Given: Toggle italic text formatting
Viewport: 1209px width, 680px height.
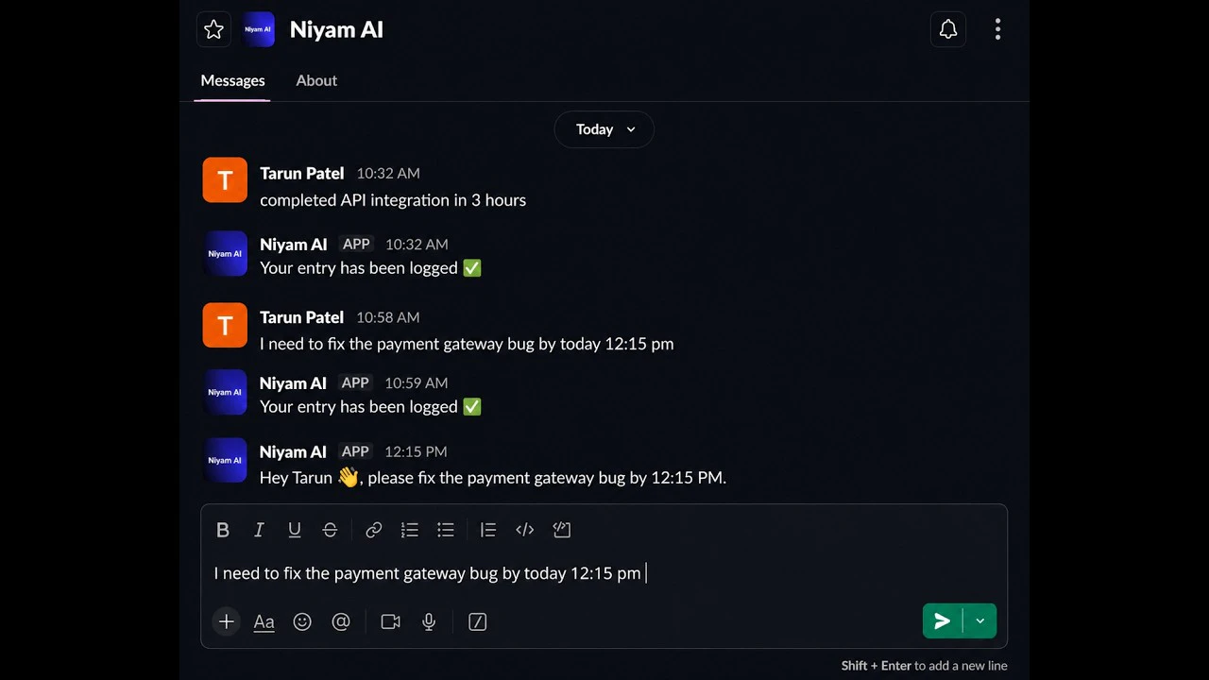Looking at the screenshot, I should [x=259, y=530].
